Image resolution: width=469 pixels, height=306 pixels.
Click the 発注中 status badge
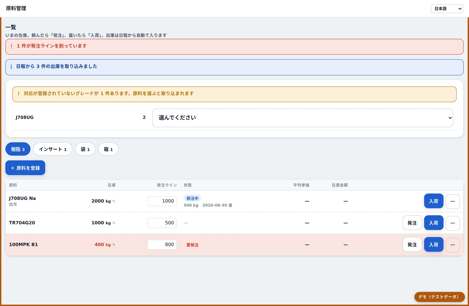click(192, 199)
